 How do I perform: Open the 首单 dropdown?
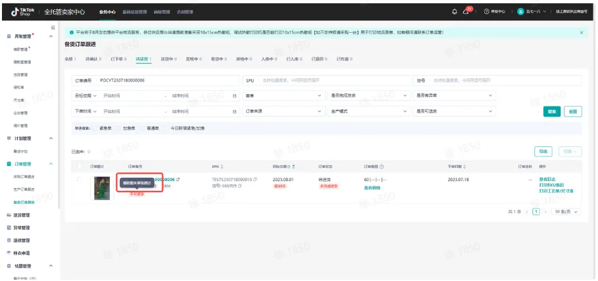[x=284, y=95]
